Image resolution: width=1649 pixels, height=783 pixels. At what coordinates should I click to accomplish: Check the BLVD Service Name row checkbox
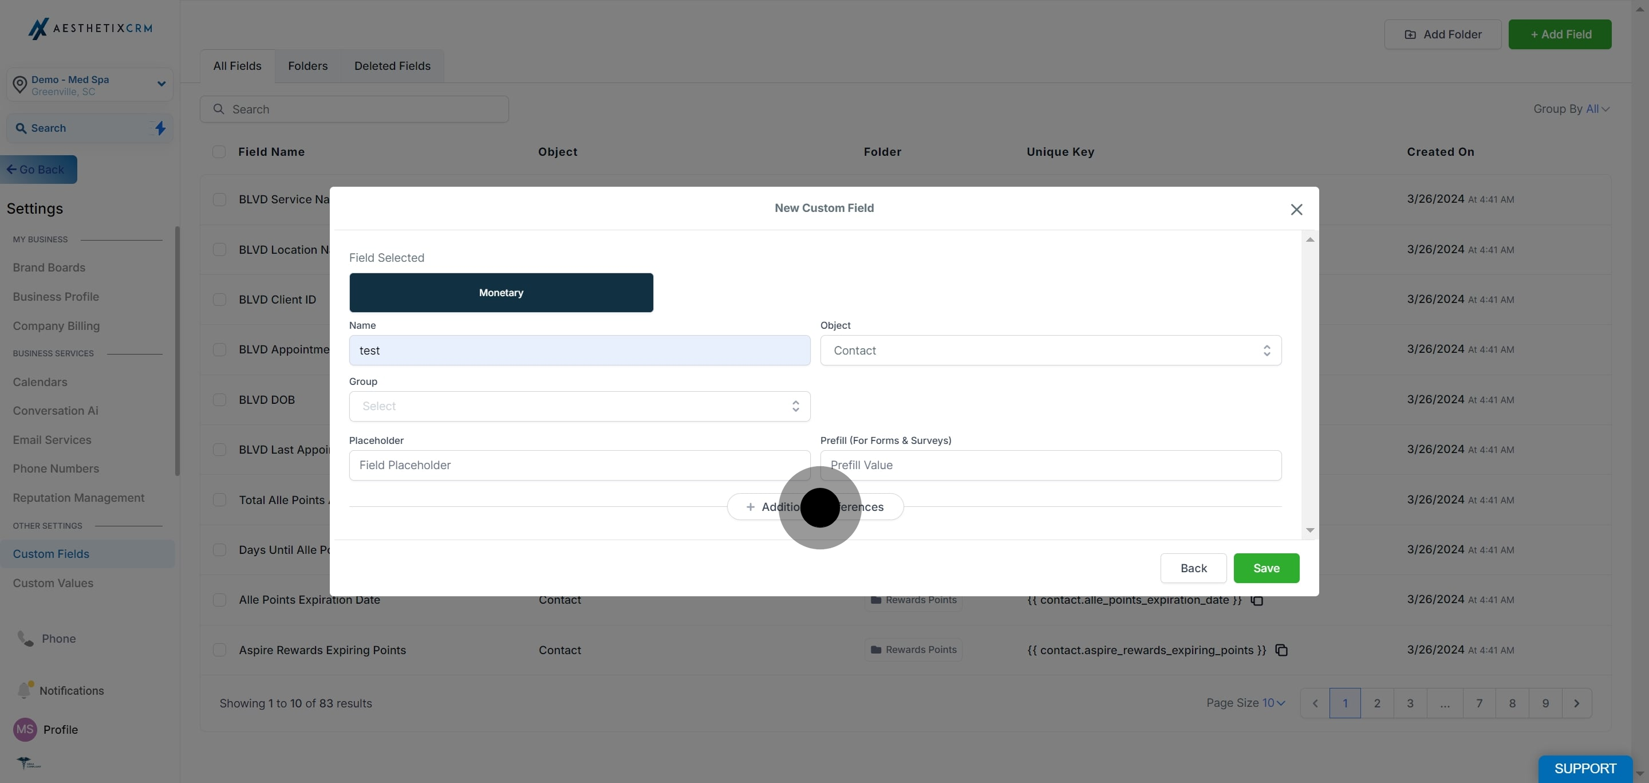[219, 199]
